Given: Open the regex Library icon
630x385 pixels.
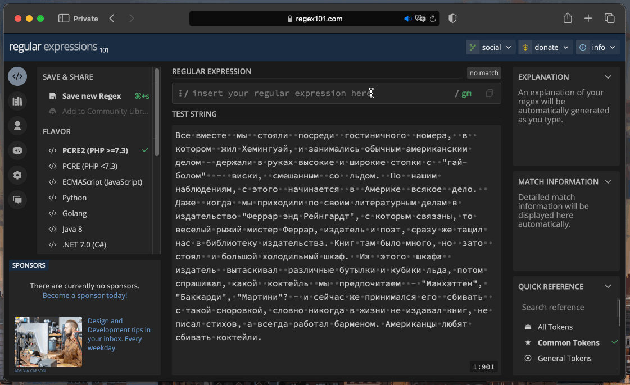Looking at the screenshot, I should click(x=17, y=101).
